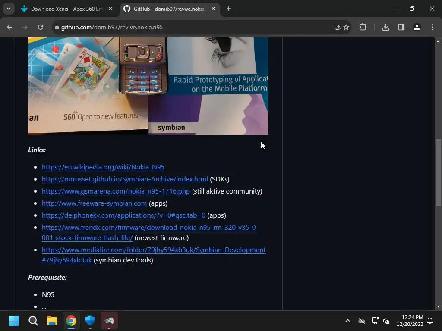The height and width of the screenshot is (331, 442).
Task: Click the muted volume tray icon
Action: pos(386,321)
